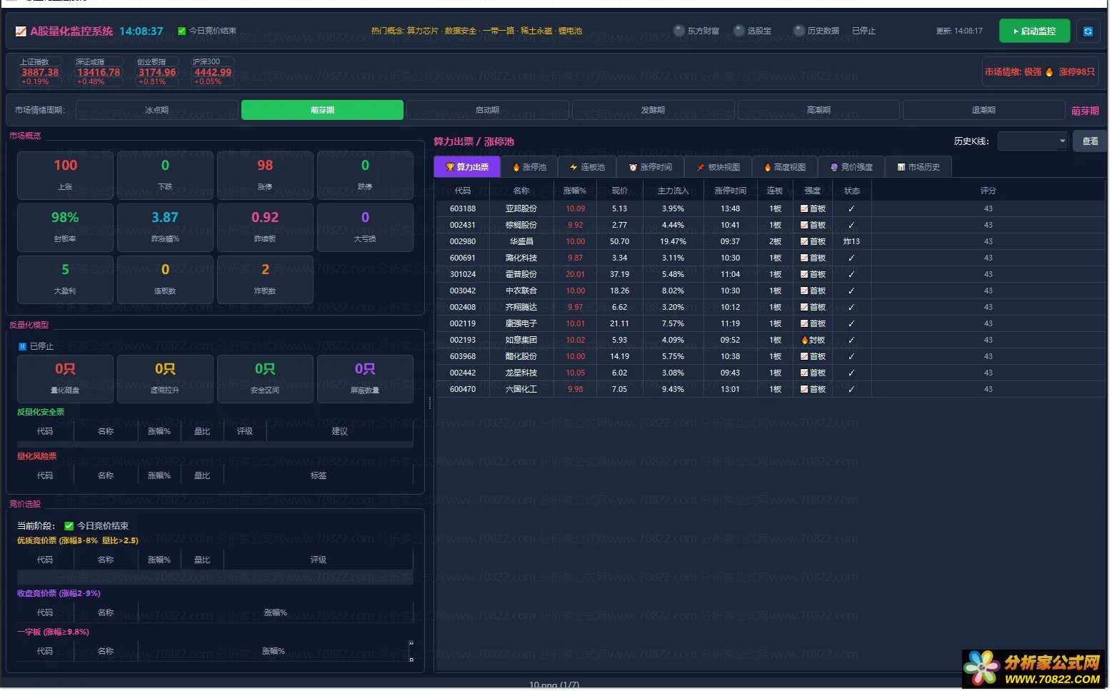1112x691 pixels.
Task: Select the 选股宝 radio button
Action: pos(739,31)
